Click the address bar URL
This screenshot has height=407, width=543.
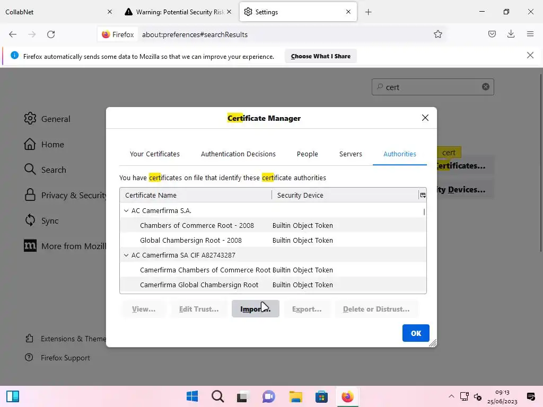tap(195, 34)
